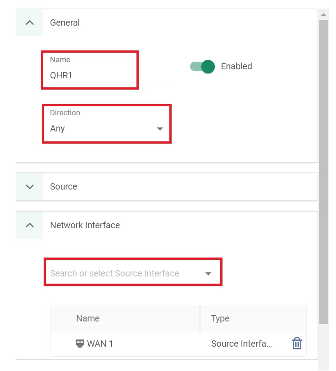
Task: Click the vertical scrollbar thumb
Action: [x=323, y=171]
